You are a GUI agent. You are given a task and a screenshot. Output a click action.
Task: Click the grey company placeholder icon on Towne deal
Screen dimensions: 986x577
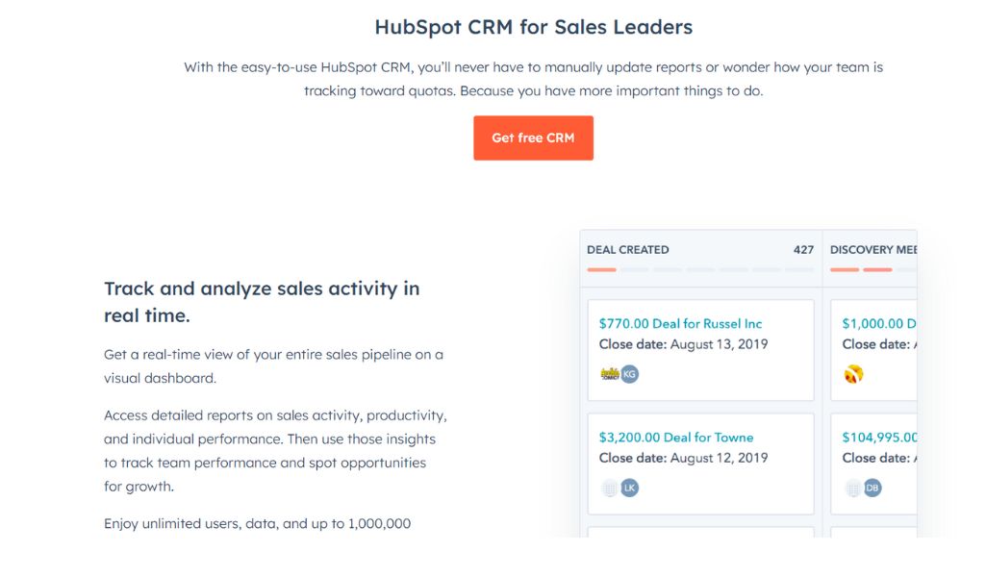[x=609, y=488]
